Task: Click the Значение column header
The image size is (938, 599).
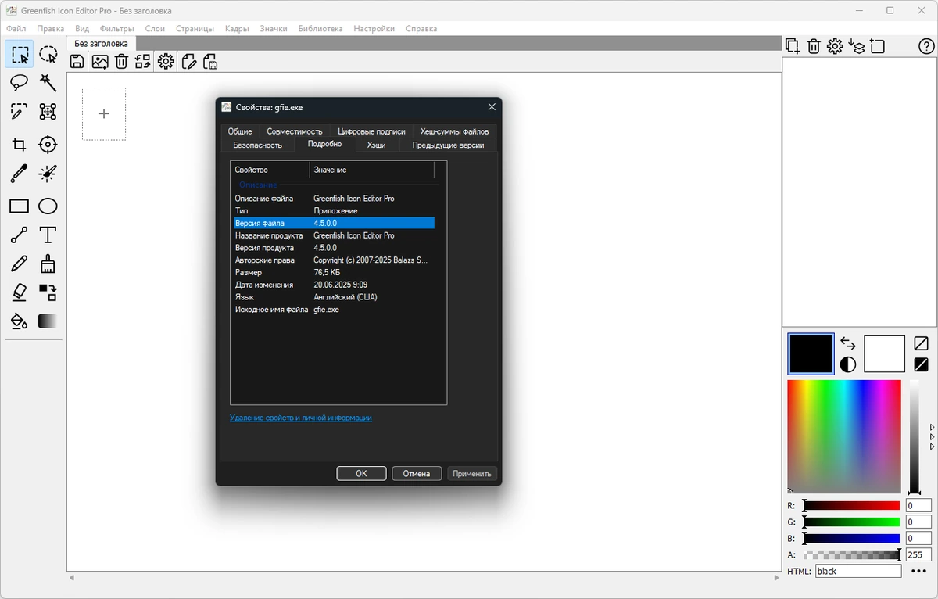Action: [371, 170]
